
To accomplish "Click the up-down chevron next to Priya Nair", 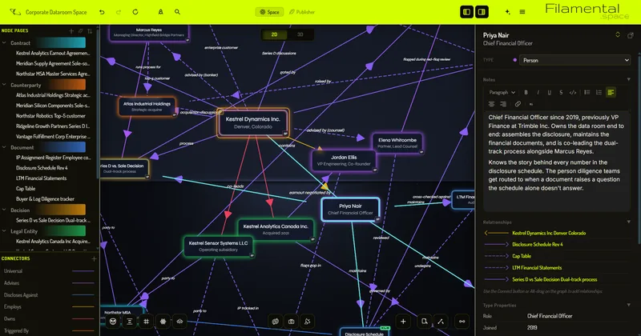I will (618, 35).
